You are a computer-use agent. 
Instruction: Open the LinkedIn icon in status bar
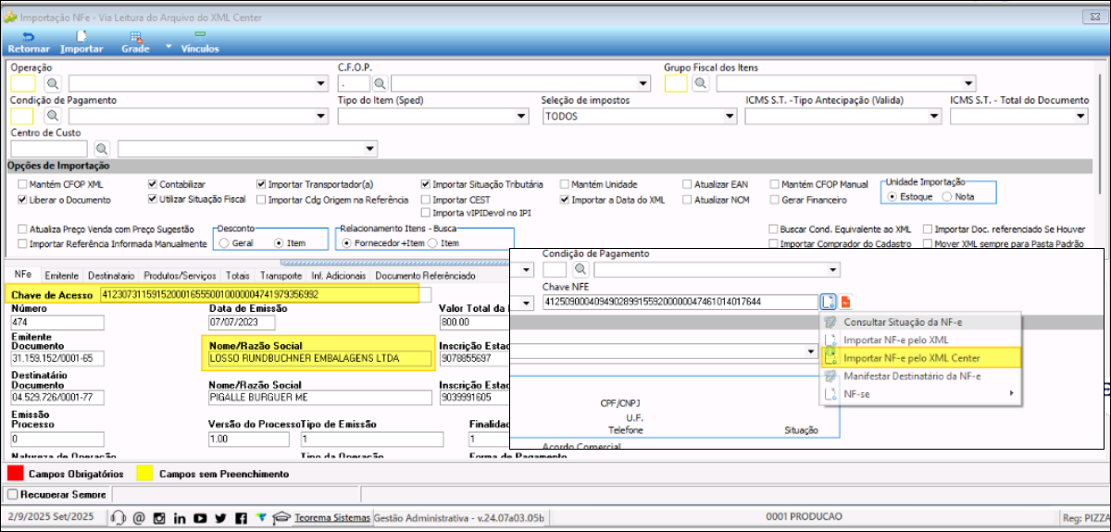pyautogui.click(x=180, y=518)
